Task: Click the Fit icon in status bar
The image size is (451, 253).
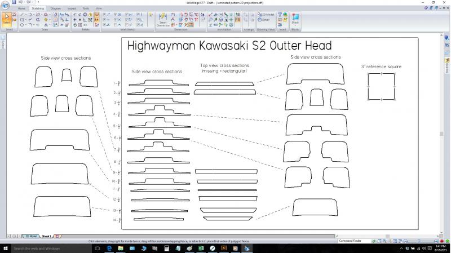Action: click(395, 241)
